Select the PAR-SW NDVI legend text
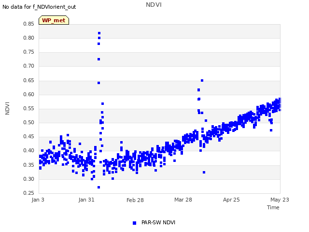 158,222
